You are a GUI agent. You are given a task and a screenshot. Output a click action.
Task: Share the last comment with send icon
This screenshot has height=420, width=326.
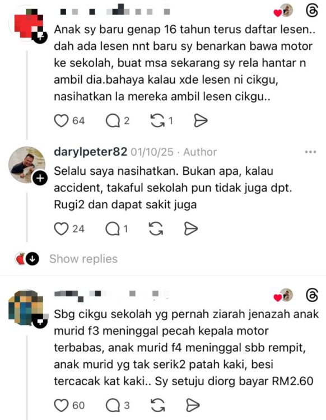coord(193,405)
